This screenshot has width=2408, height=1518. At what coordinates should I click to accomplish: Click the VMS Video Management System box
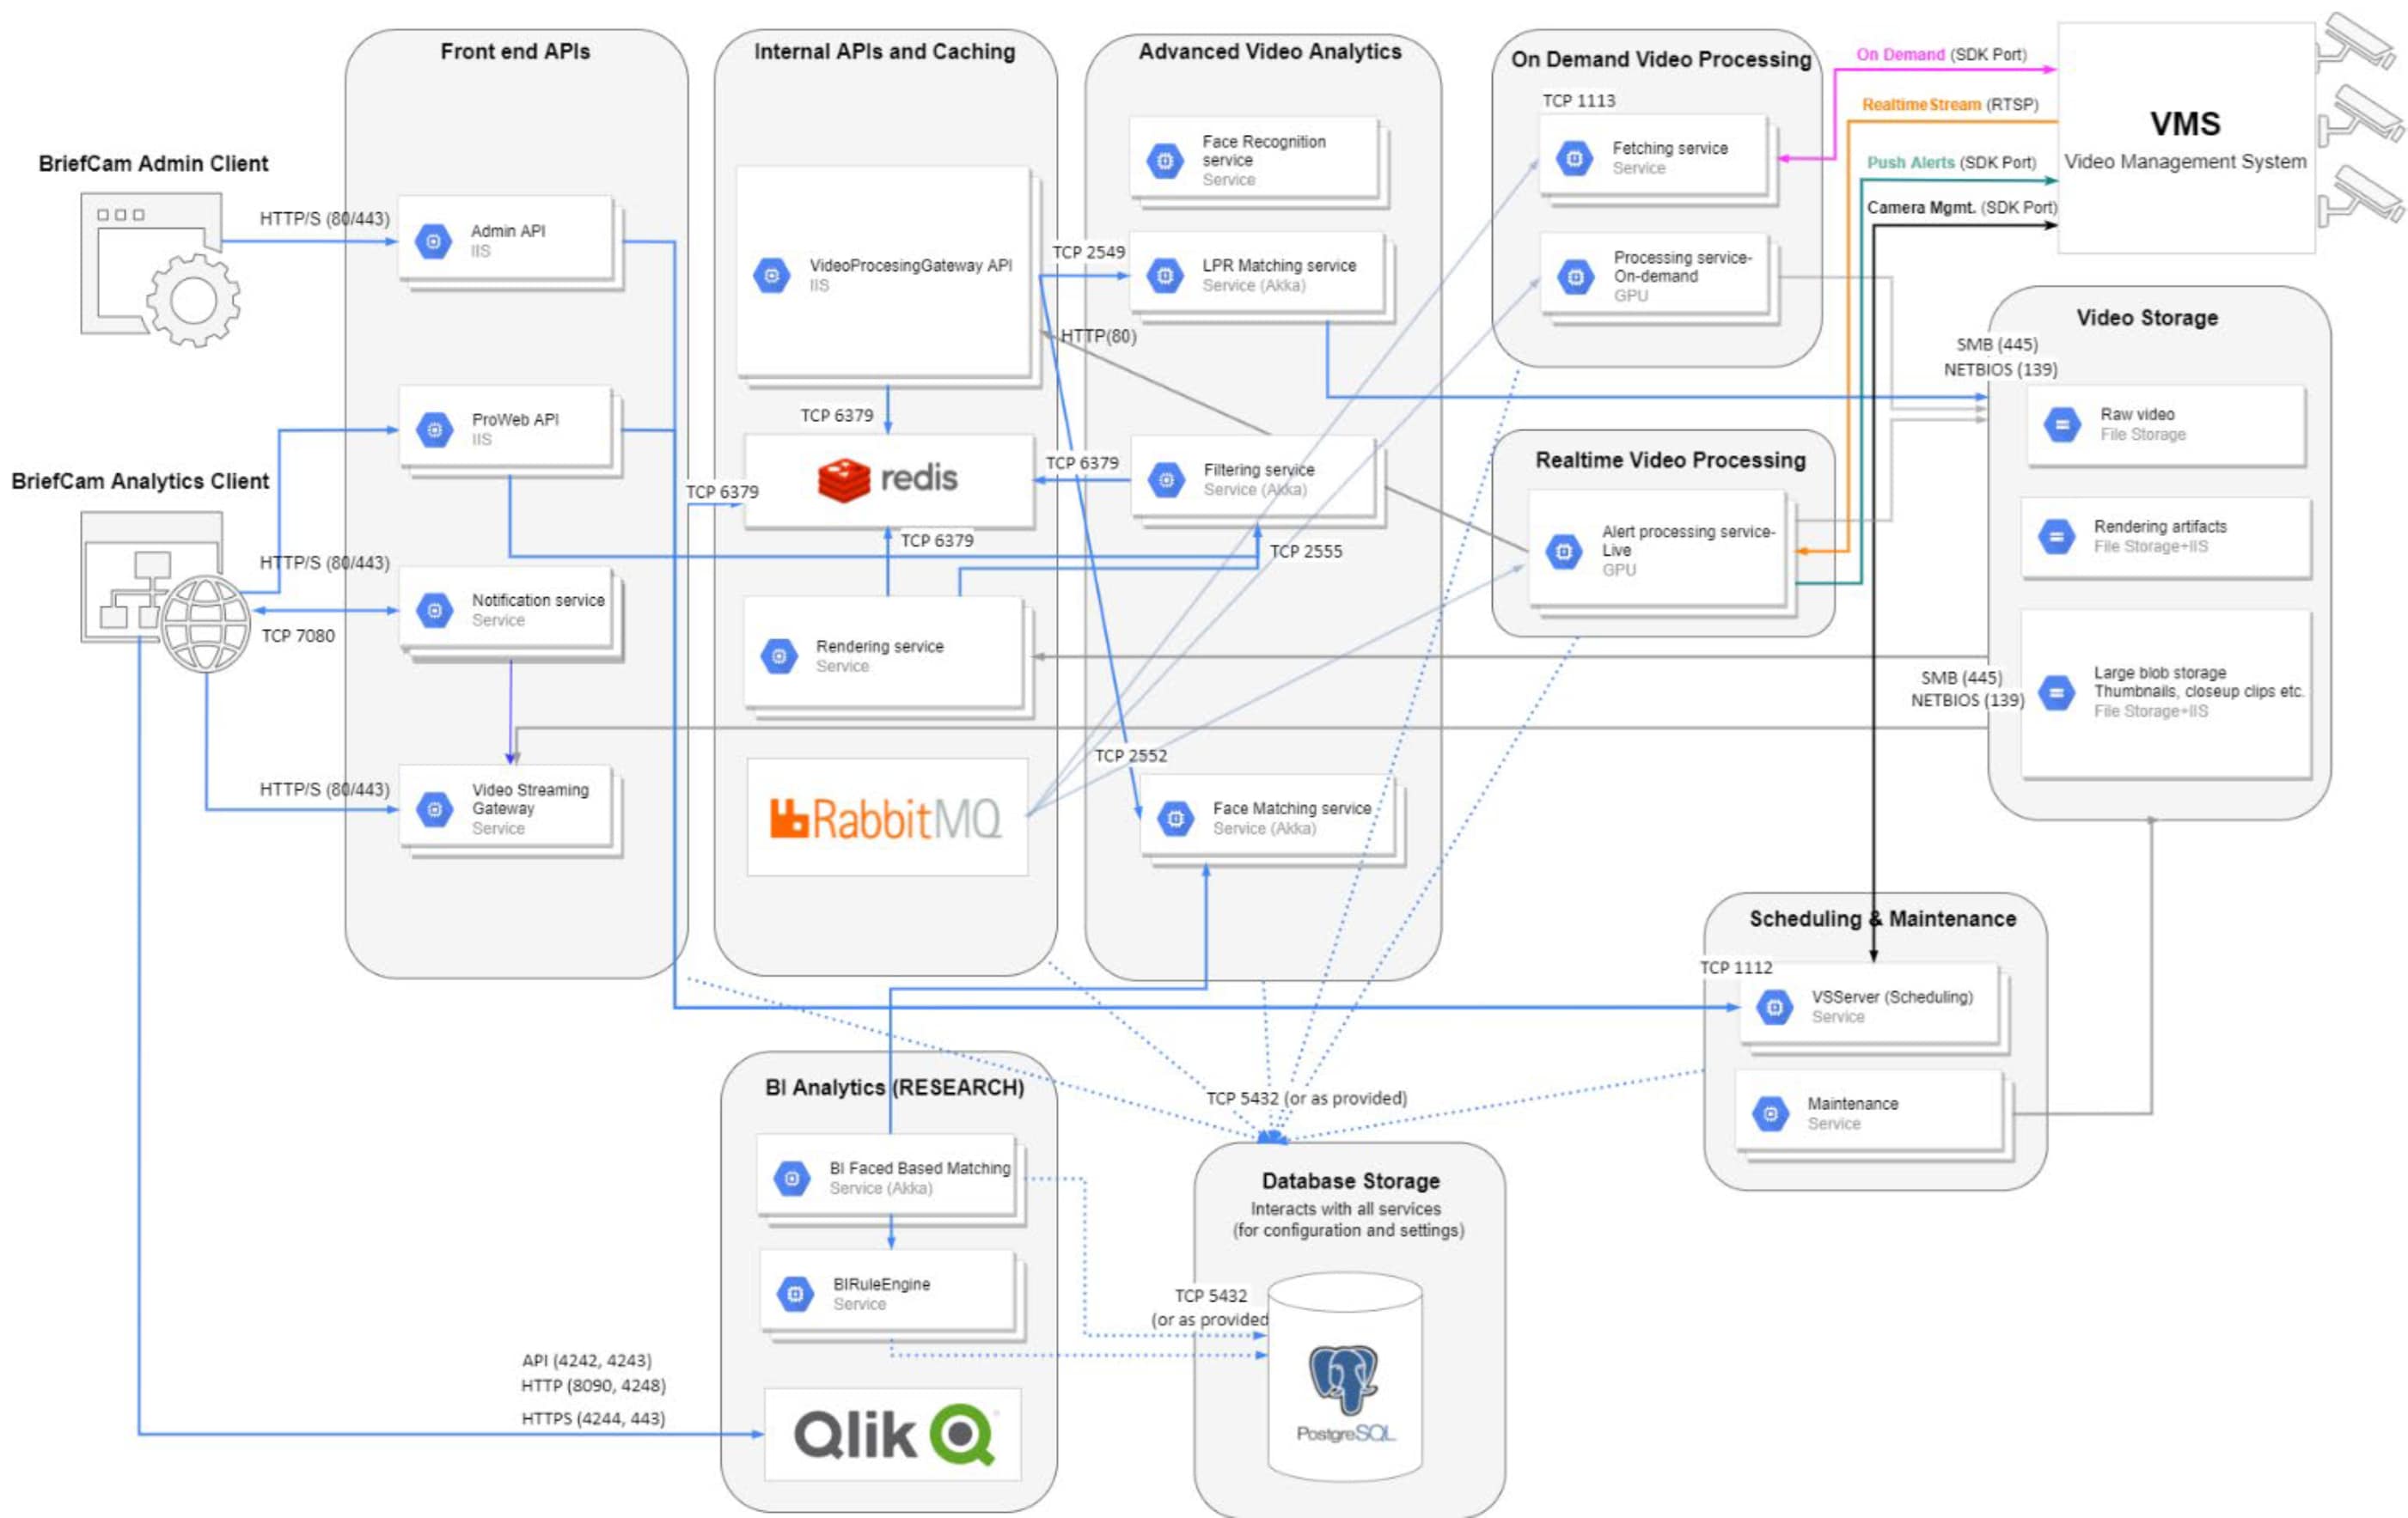pos(2185,138)
